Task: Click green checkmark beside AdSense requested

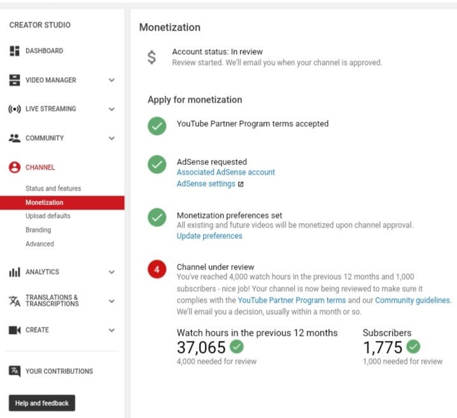Action: click(157, 164)
